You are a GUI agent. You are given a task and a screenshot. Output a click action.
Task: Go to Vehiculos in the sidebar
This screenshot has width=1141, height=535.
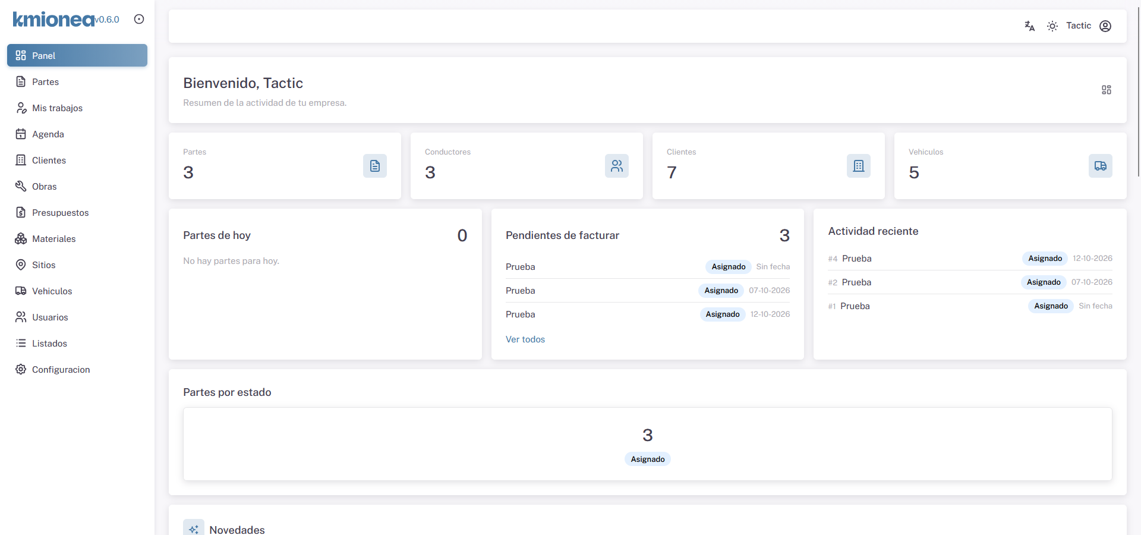[x=77, y=291]
